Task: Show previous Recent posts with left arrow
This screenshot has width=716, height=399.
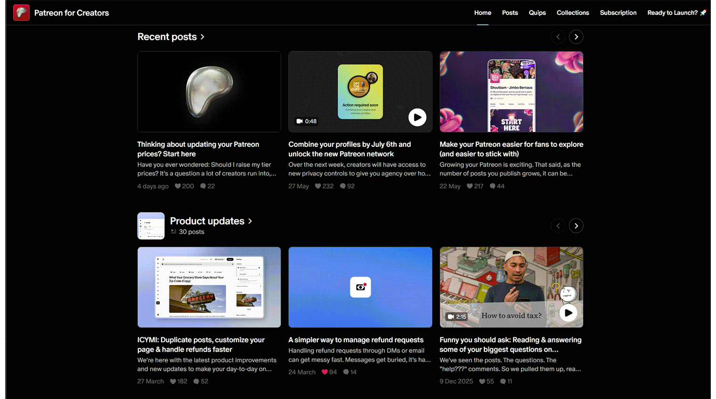Action: 558,37
